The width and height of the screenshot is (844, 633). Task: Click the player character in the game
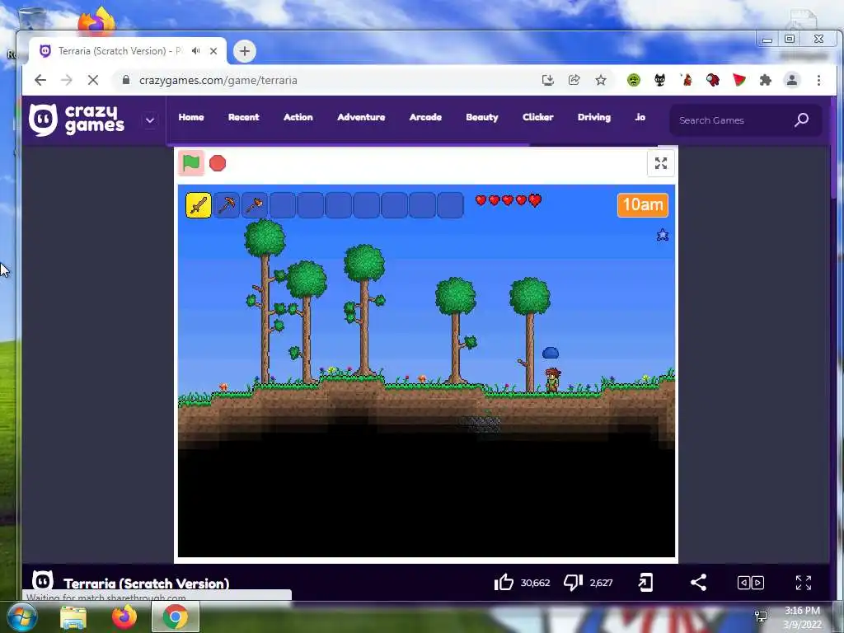552,379
